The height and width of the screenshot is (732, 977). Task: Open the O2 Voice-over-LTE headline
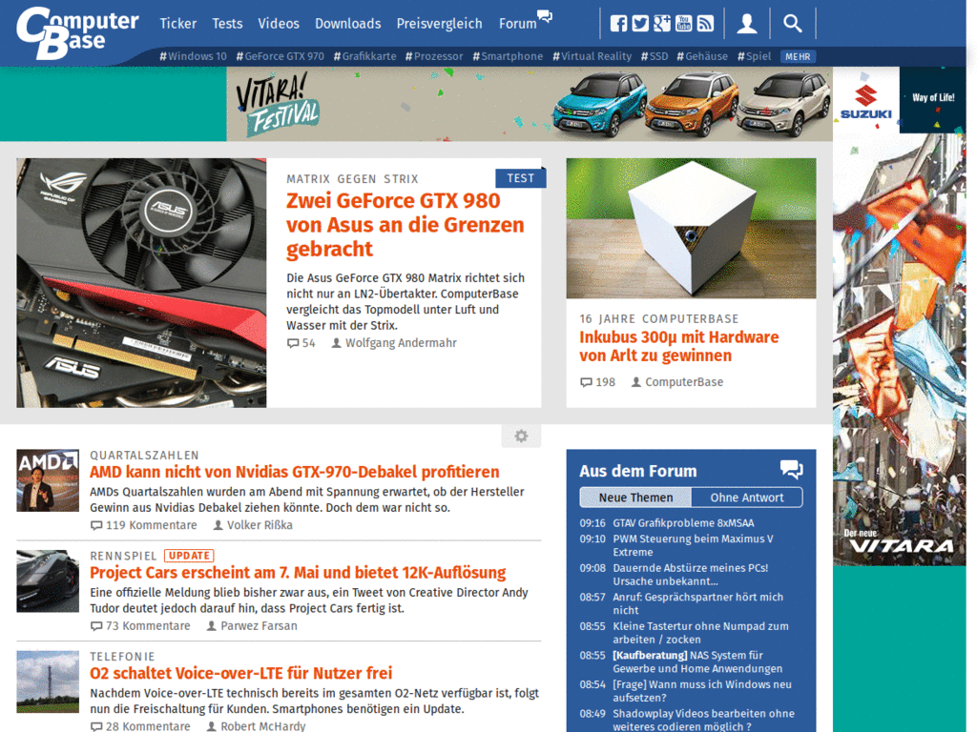tap(241, 673)
